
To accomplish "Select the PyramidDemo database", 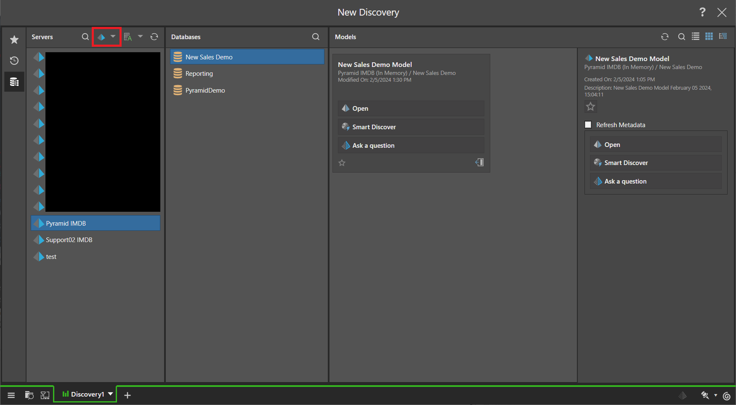I will pyautogui.click(x=247, y=91).
